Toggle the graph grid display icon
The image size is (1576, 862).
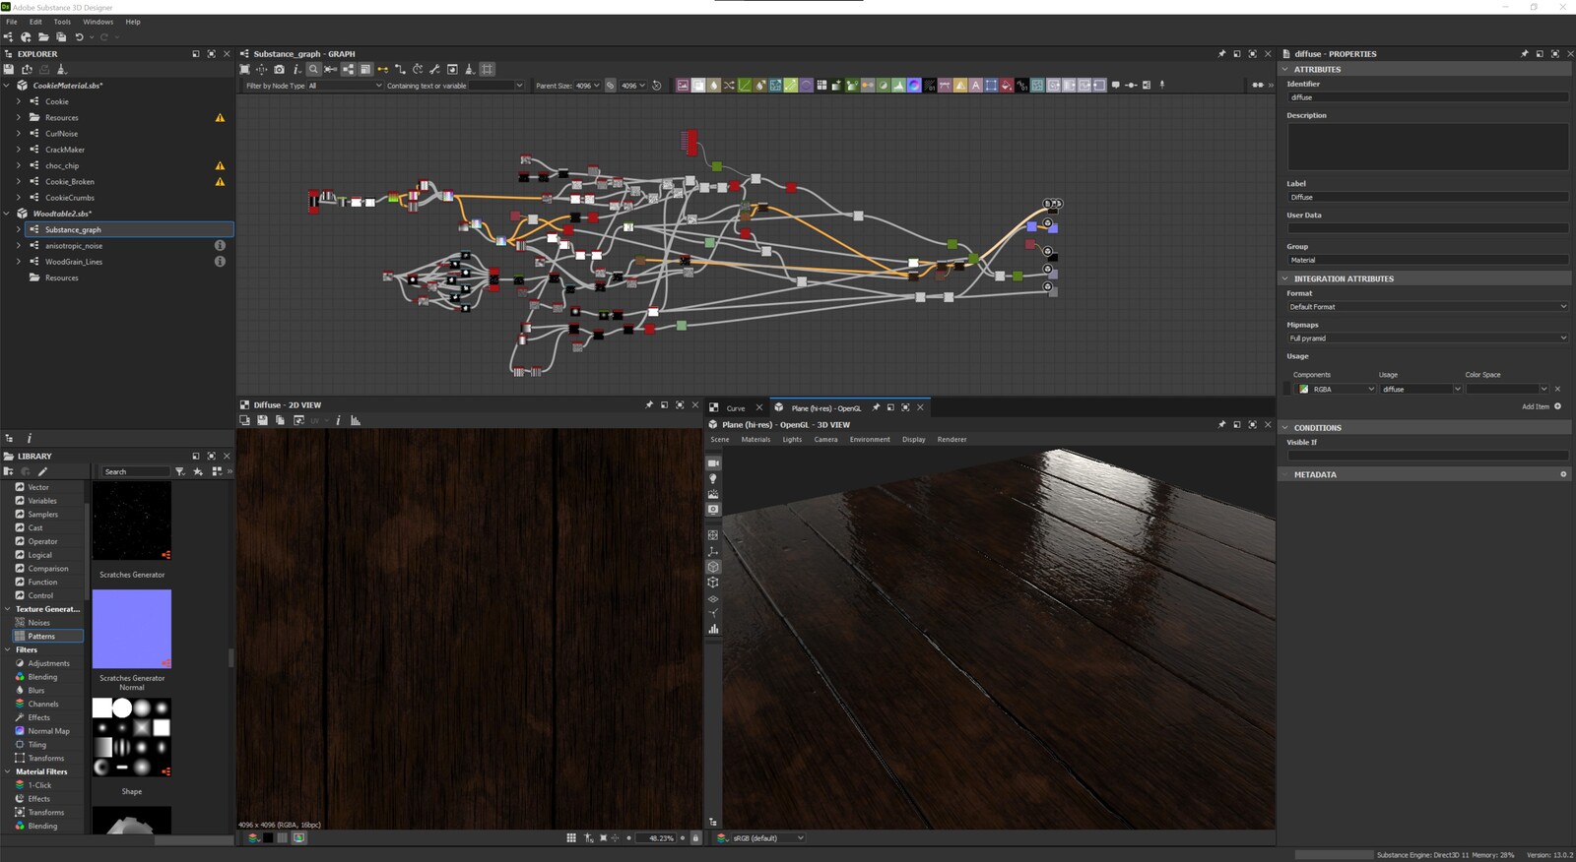pos(488,69)
